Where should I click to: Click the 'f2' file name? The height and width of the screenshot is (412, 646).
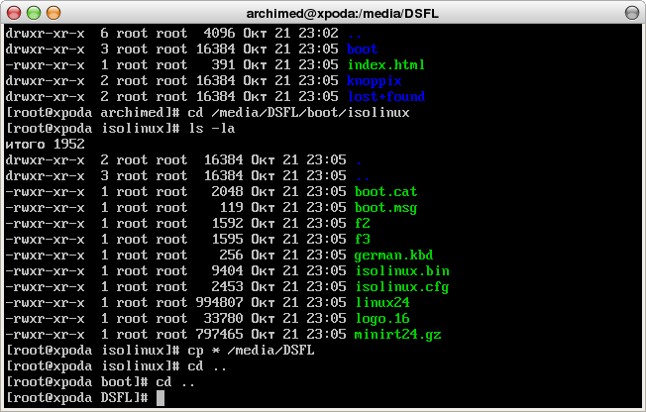tap(363, 223)
